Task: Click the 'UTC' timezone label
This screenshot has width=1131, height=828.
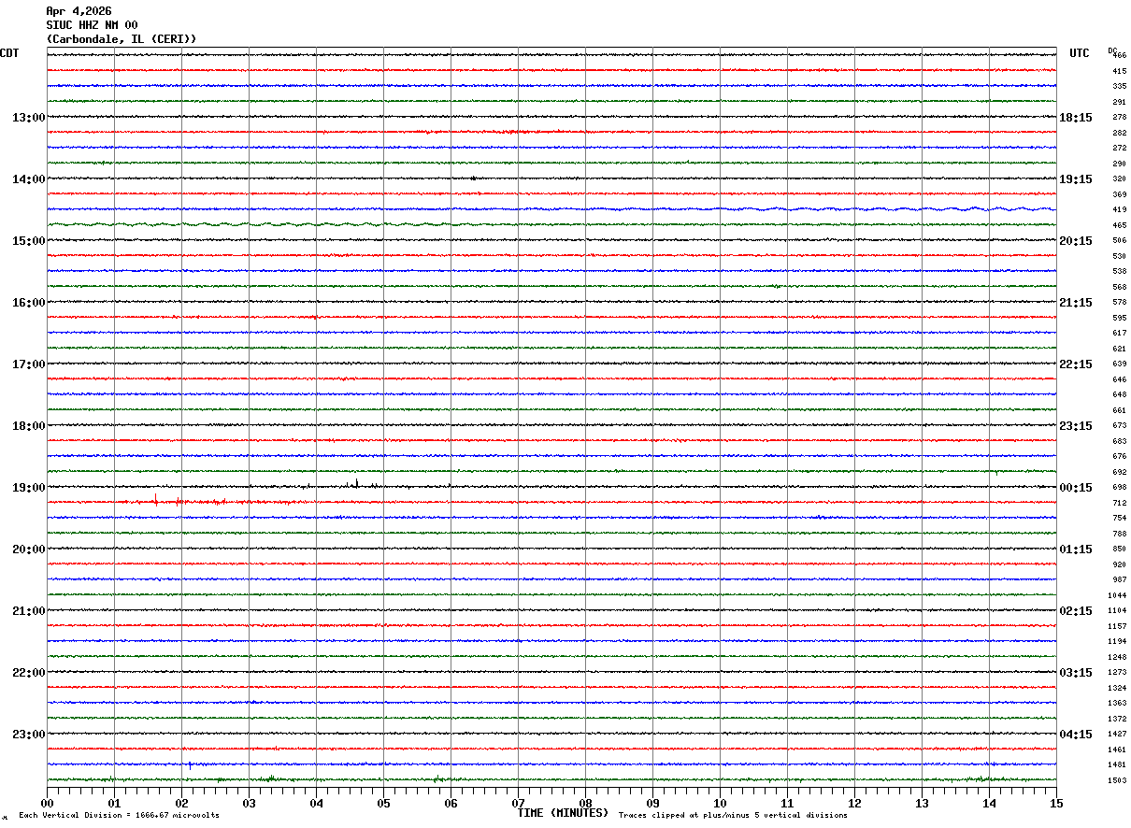Action: tap(1080, 53)
